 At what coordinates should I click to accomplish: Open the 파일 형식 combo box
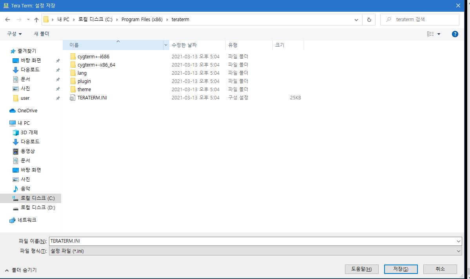pos(255,251)
